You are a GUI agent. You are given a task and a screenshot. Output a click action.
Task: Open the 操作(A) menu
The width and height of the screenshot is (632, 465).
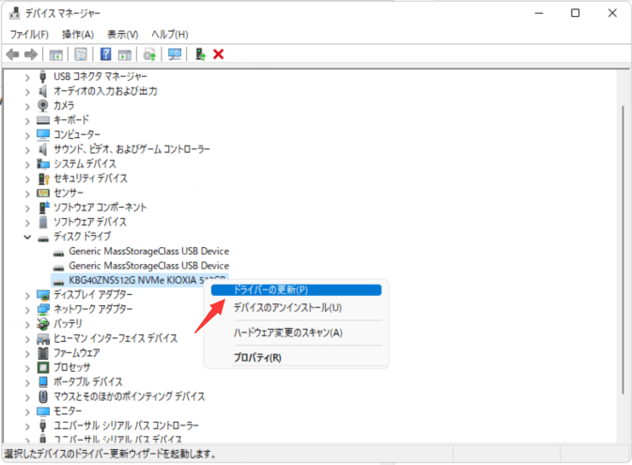click(78, 34)
